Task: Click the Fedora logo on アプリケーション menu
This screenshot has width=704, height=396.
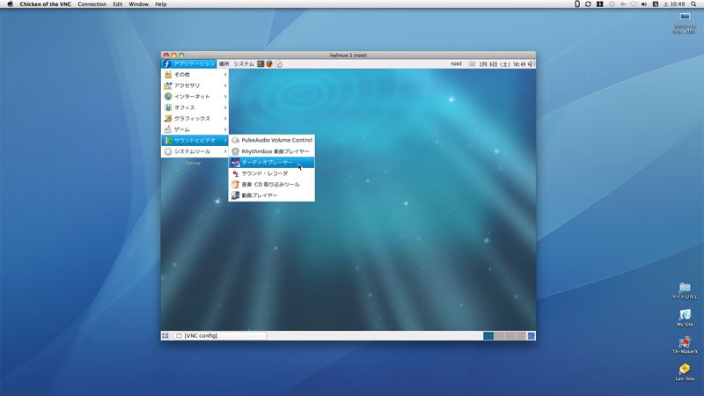Action: click(166, 63)
